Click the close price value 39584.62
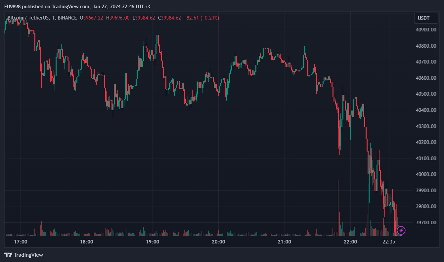 click(x=171, y=18)
